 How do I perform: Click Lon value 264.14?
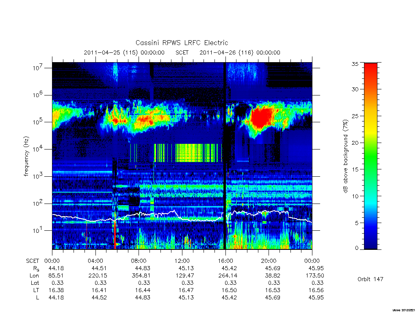pos(227,276)
